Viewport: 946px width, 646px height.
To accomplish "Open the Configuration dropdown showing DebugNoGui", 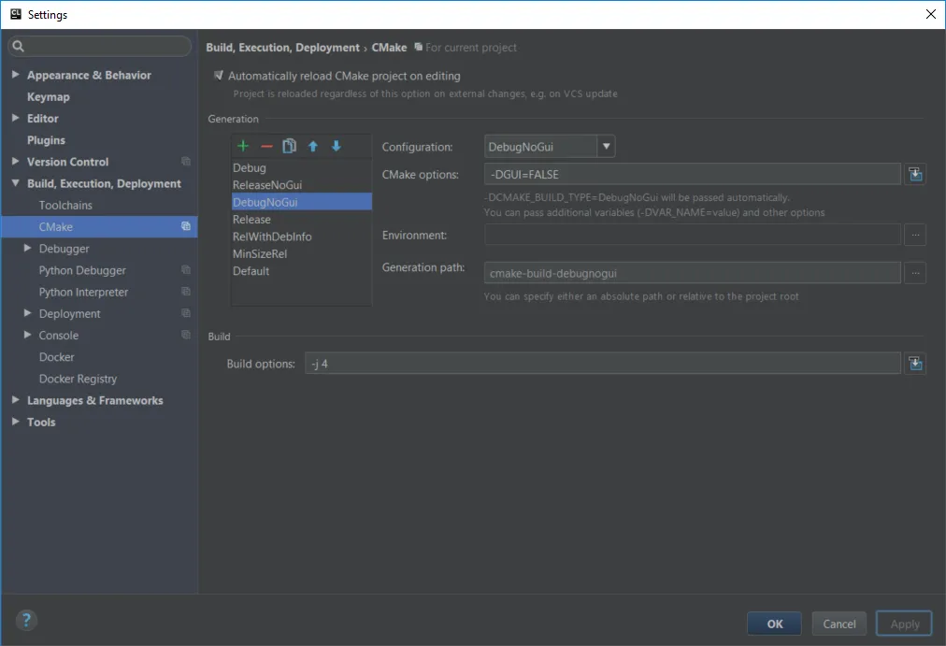I will click(549, 147).
